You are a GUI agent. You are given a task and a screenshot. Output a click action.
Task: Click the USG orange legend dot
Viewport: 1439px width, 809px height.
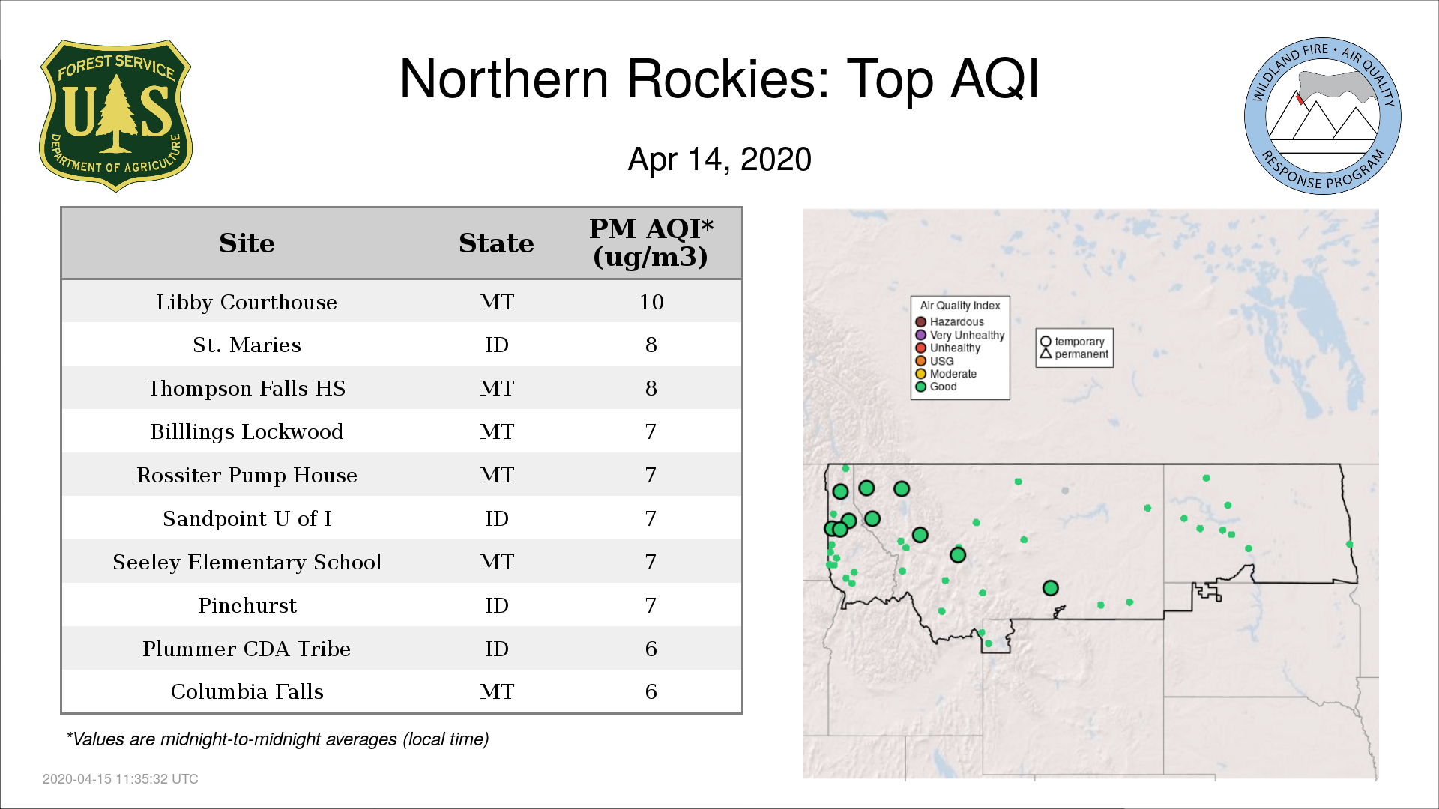click(921, 361)
